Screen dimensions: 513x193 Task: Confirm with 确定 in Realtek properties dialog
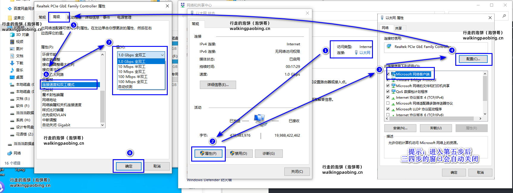tap(129, 166)
